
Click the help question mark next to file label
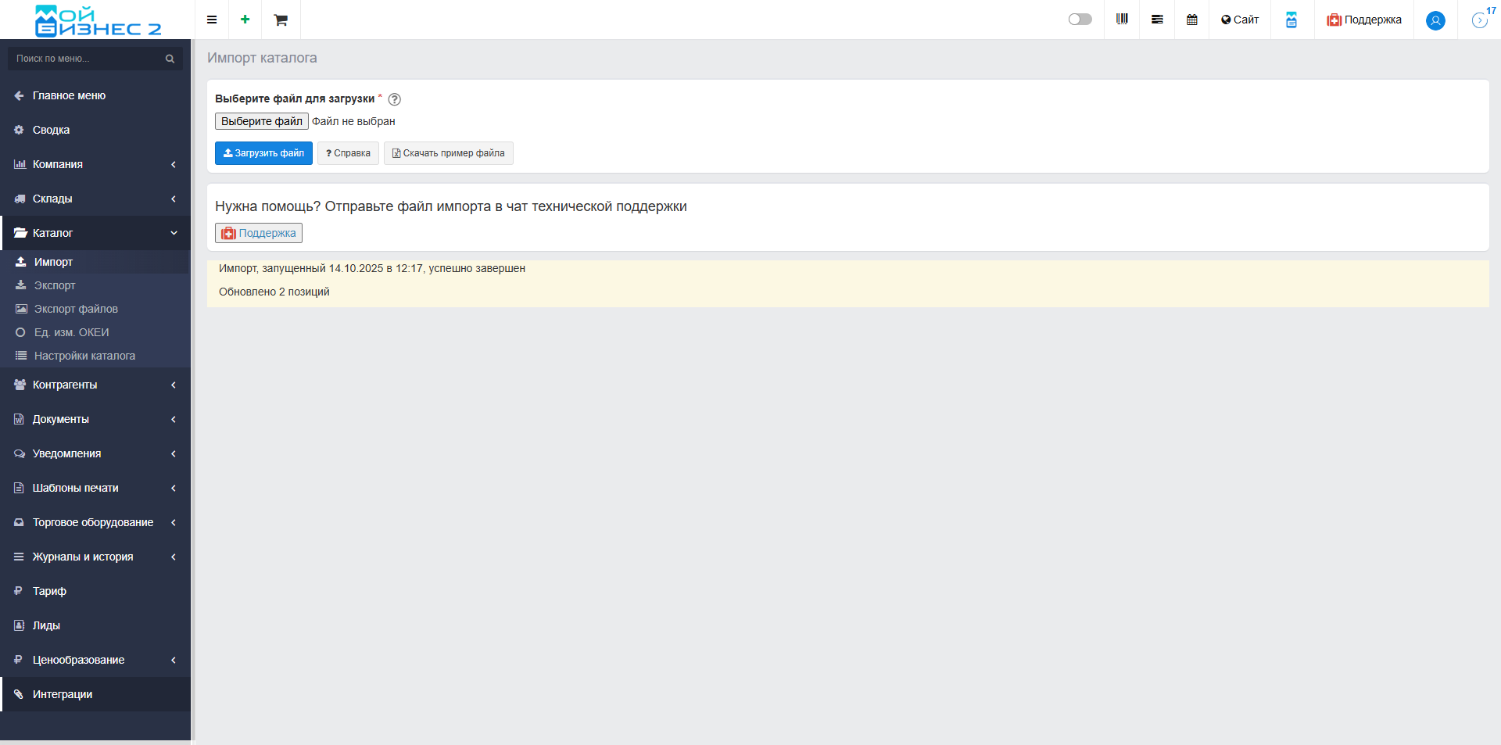(x=395, y=99)
